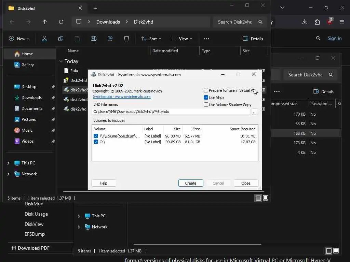The image size is (350, 262).
Task: Expand Network in back Explorer window
Action: (x=79, y=227)
